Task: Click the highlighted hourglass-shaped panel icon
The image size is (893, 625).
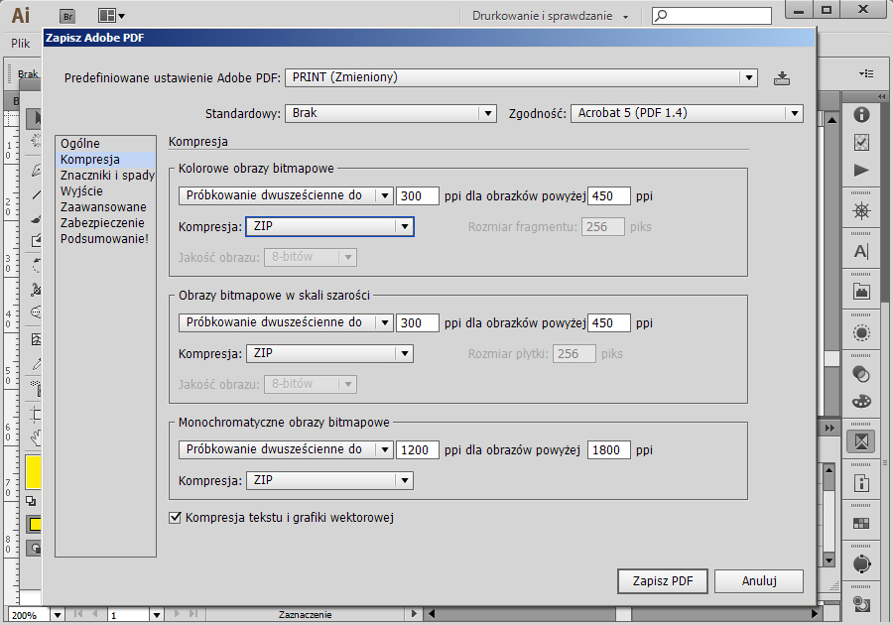Action: pyautogui.click(x=861, y=441)
